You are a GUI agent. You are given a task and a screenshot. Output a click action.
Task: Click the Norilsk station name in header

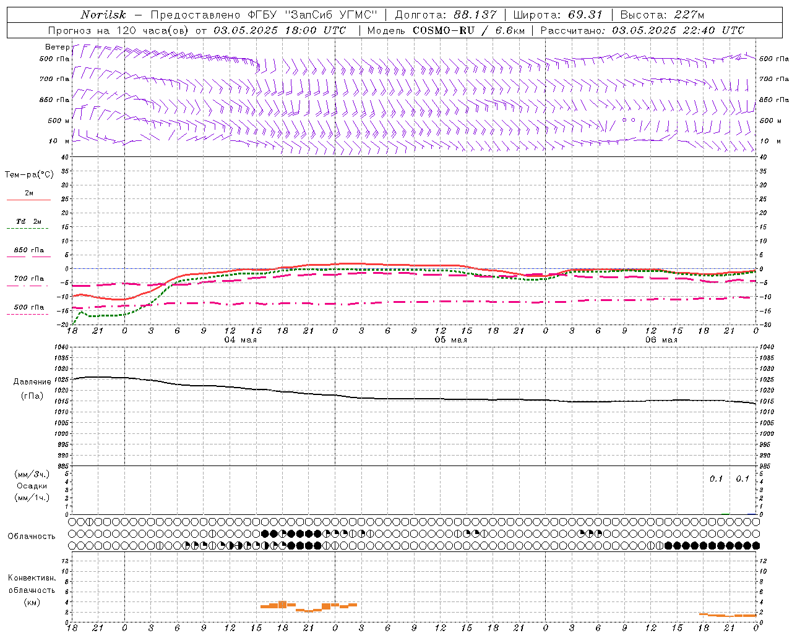pyautogui.click(x=103, y=15)
